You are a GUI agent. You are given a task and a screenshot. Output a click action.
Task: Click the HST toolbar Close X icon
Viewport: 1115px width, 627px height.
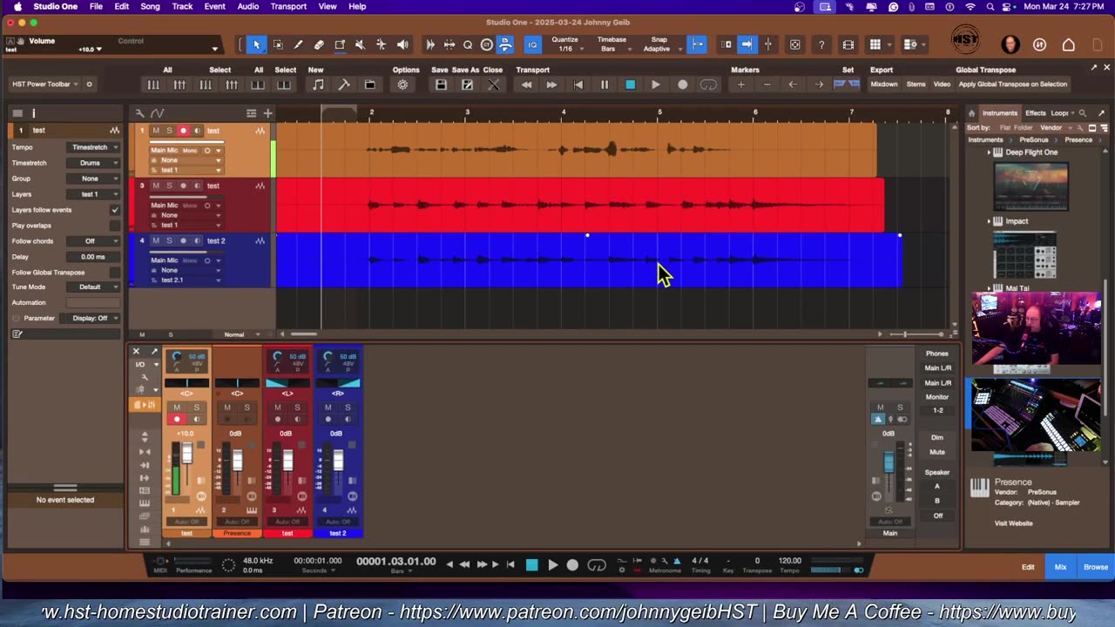coord(493,84)
